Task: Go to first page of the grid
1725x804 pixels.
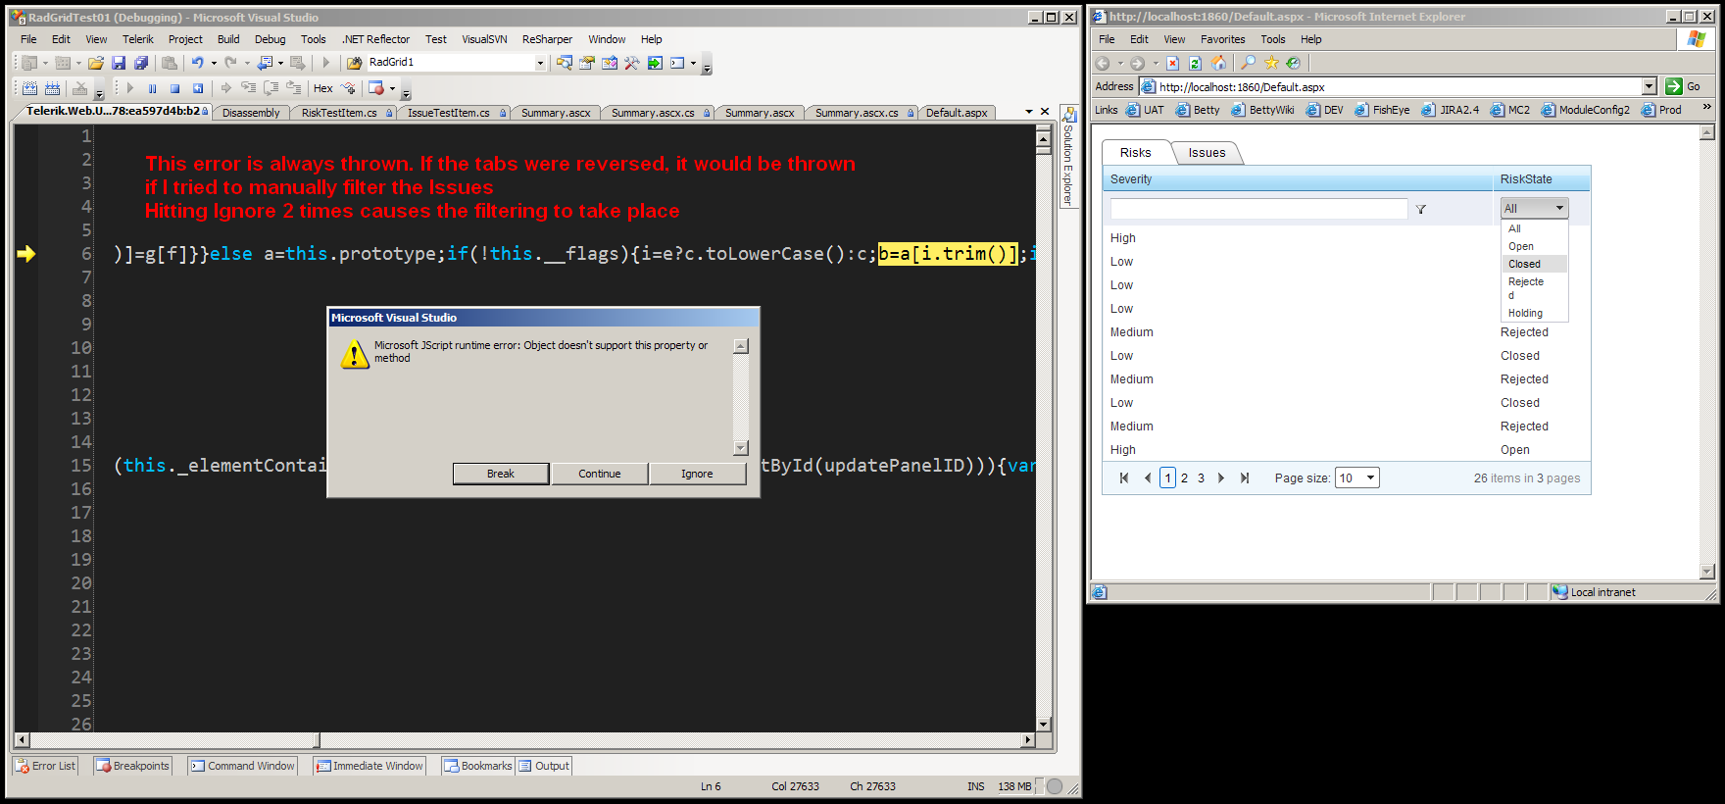Action: point(1124,478)
